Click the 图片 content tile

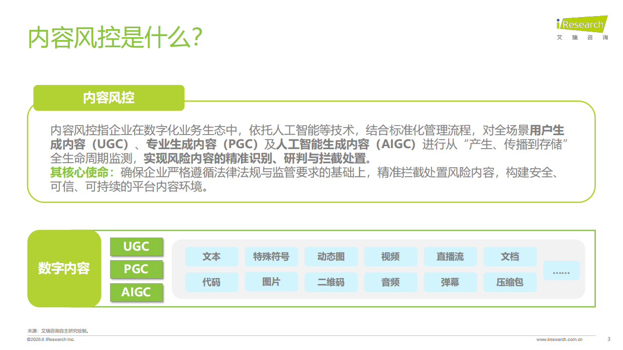[x=271, y=282]
